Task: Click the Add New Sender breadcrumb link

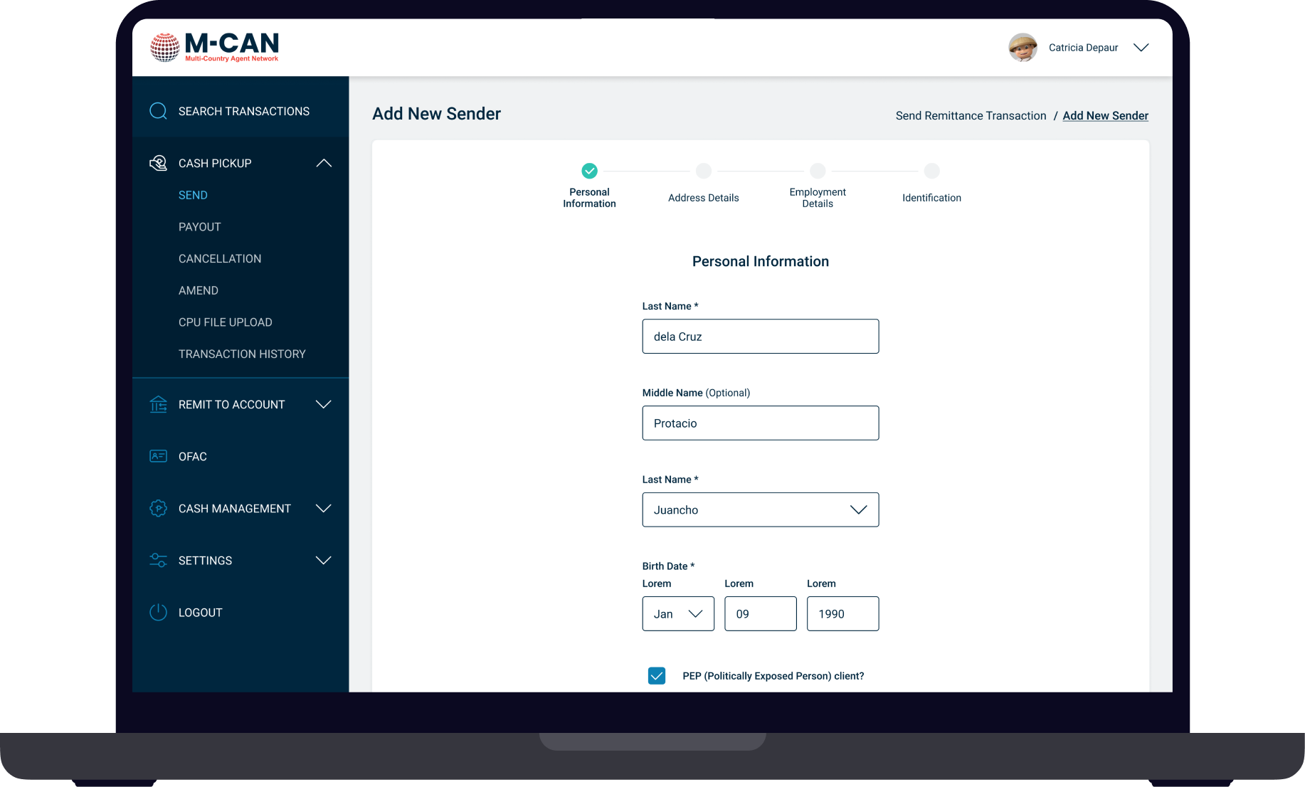Action: (1105, 115)
